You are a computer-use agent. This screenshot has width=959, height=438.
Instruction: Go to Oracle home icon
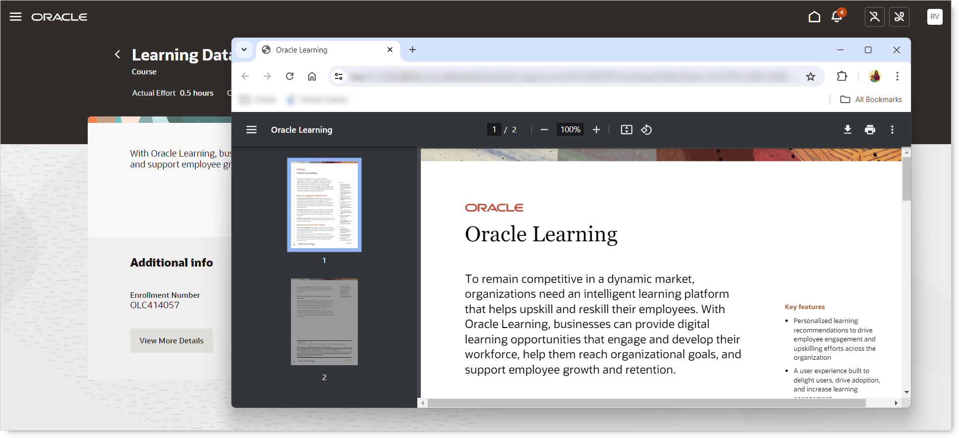(x=814, y=17)
